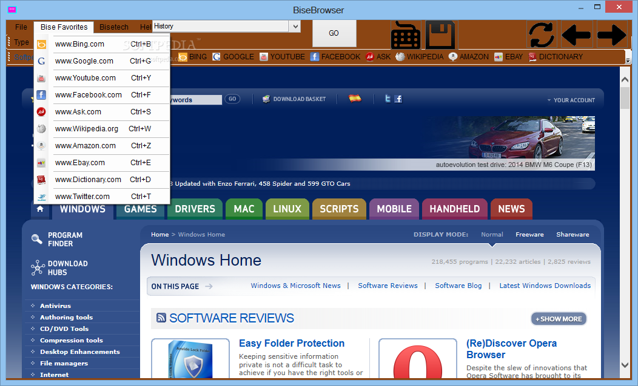This screenshot has width=638, height=386.
Task: Click the GO button beside History
Action: point(334,33)
